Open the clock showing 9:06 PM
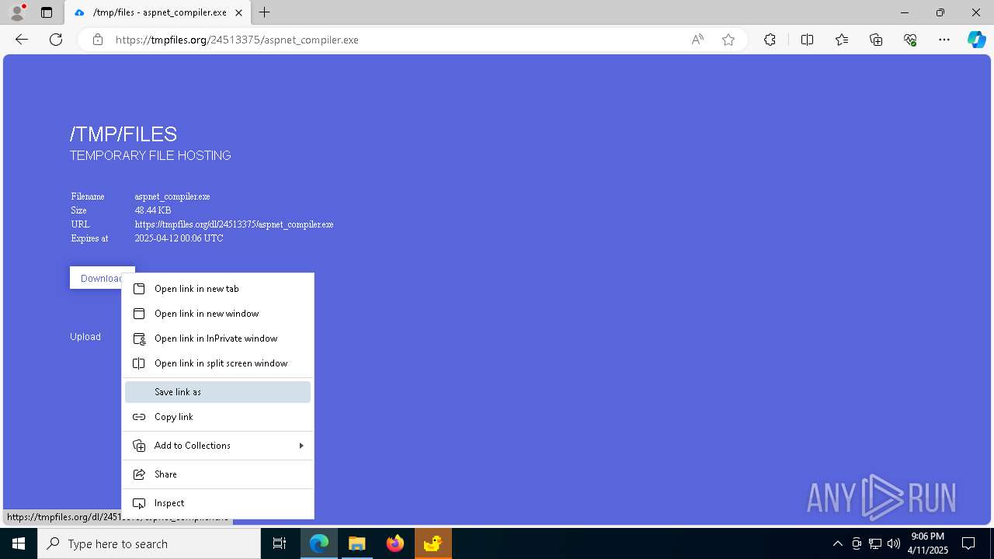Viewport: 994px width, 559px height. 929,543
